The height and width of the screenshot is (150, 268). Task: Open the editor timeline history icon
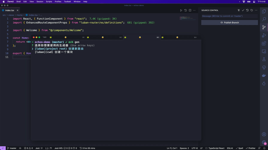tap(185, 10)
